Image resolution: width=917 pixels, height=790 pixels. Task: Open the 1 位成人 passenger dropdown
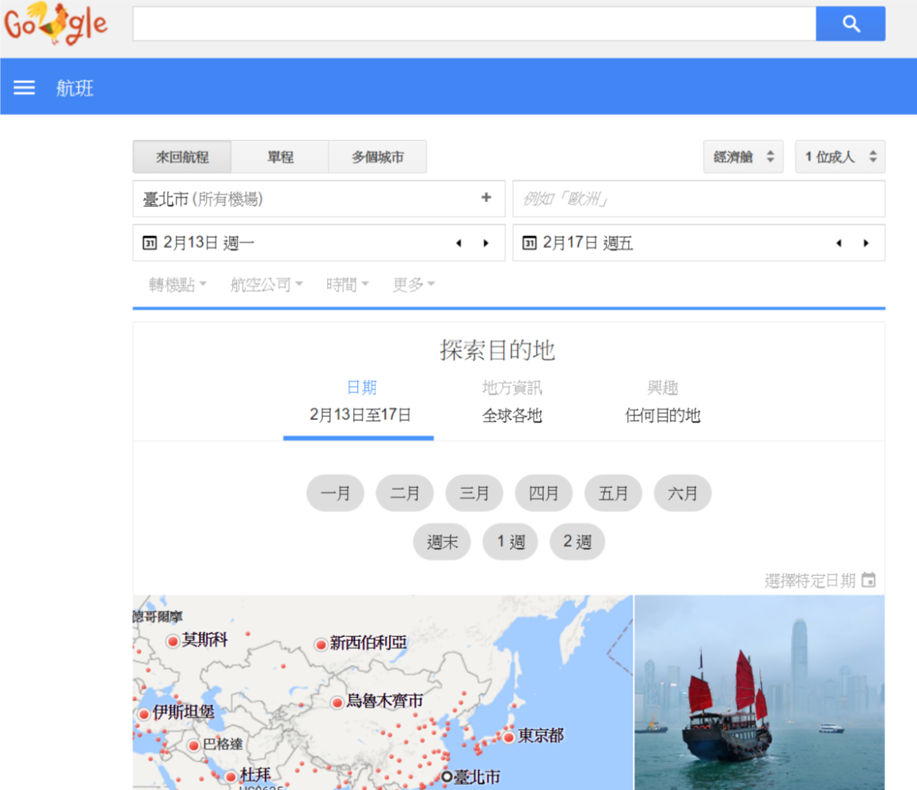point(839,157)
